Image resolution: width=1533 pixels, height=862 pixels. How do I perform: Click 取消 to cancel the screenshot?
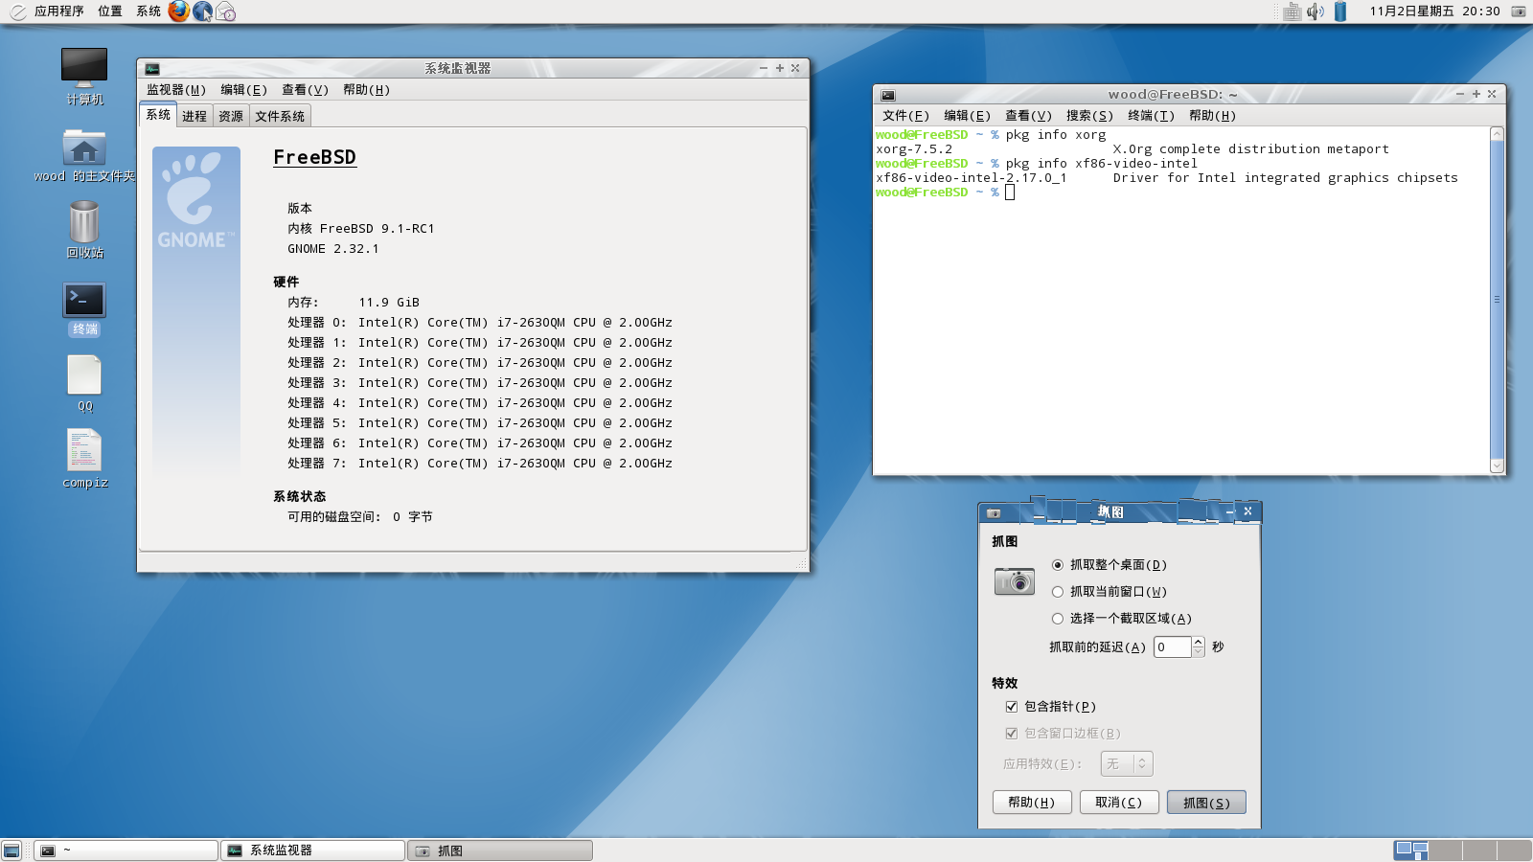point(1119,803)
